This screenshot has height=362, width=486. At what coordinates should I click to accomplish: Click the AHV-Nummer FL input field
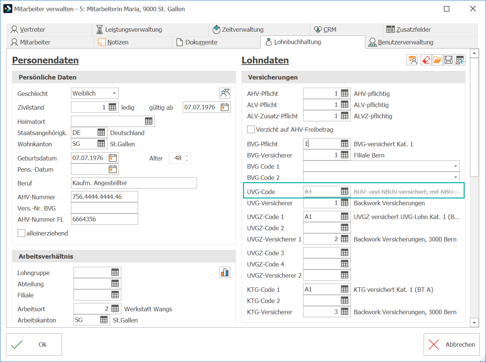(x=105, y=219)
